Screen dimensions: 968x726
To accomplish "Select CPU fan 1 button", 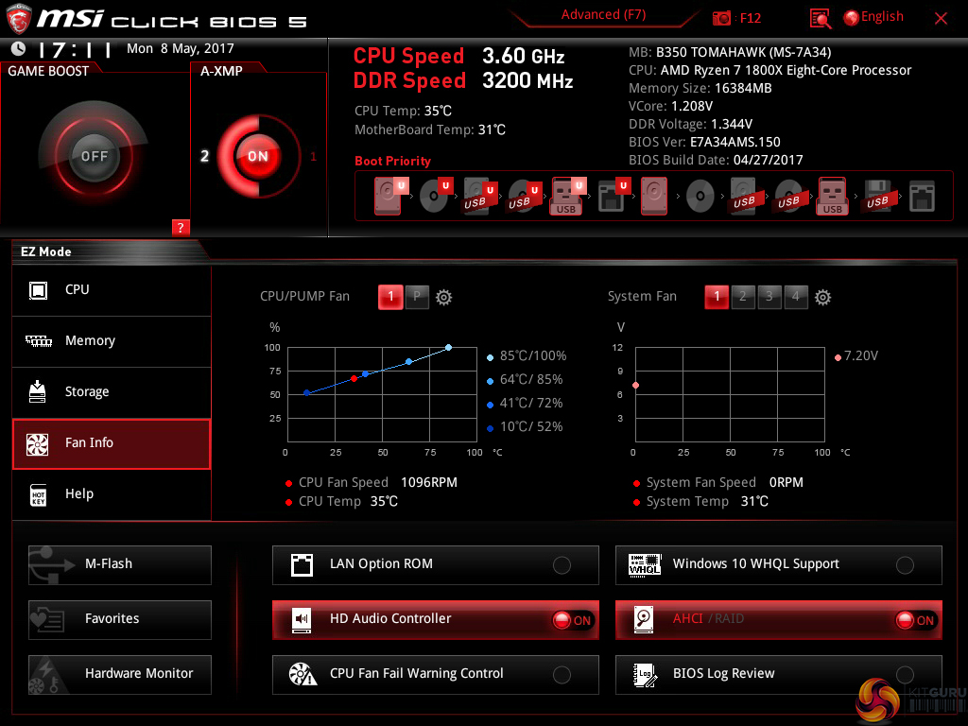I will click(390, 297).
